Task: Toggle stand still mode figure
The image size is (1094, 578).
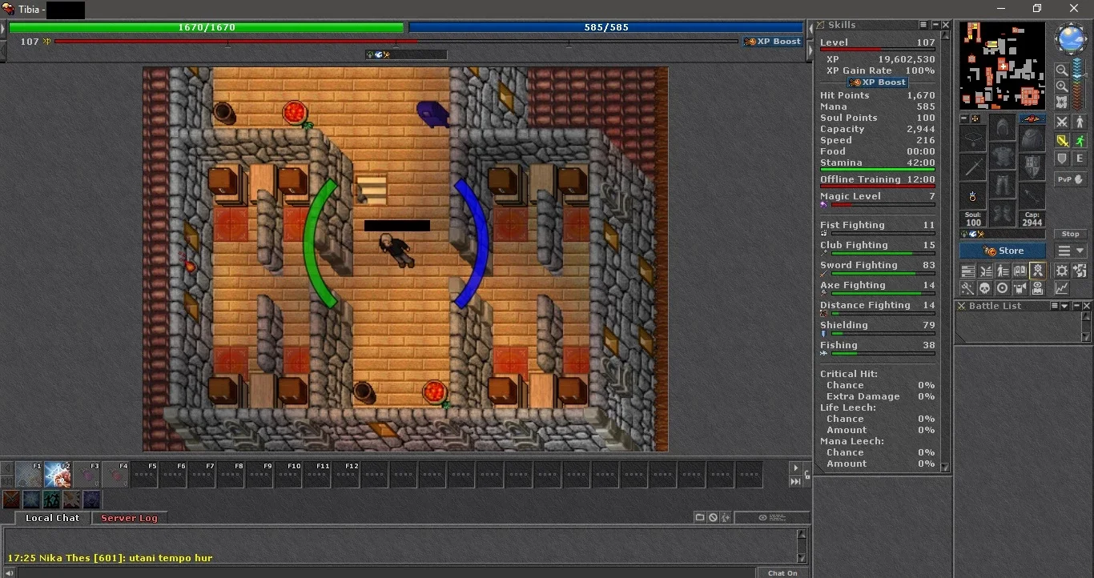Action: point(1080,122)
